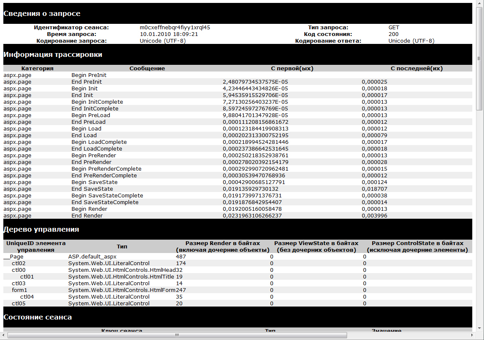This screenshot has width=484, height=340.
Task: Click the vertical scrollbar thumb
Action: 479,59
